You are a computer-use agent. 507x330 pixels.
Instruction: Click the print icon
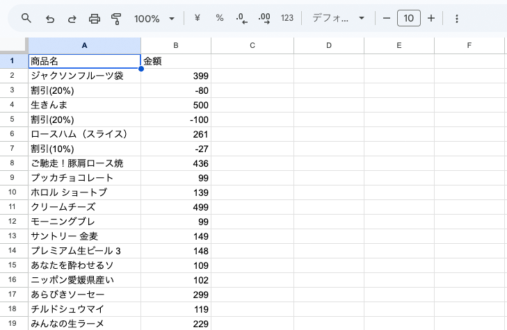coord(94,19)
